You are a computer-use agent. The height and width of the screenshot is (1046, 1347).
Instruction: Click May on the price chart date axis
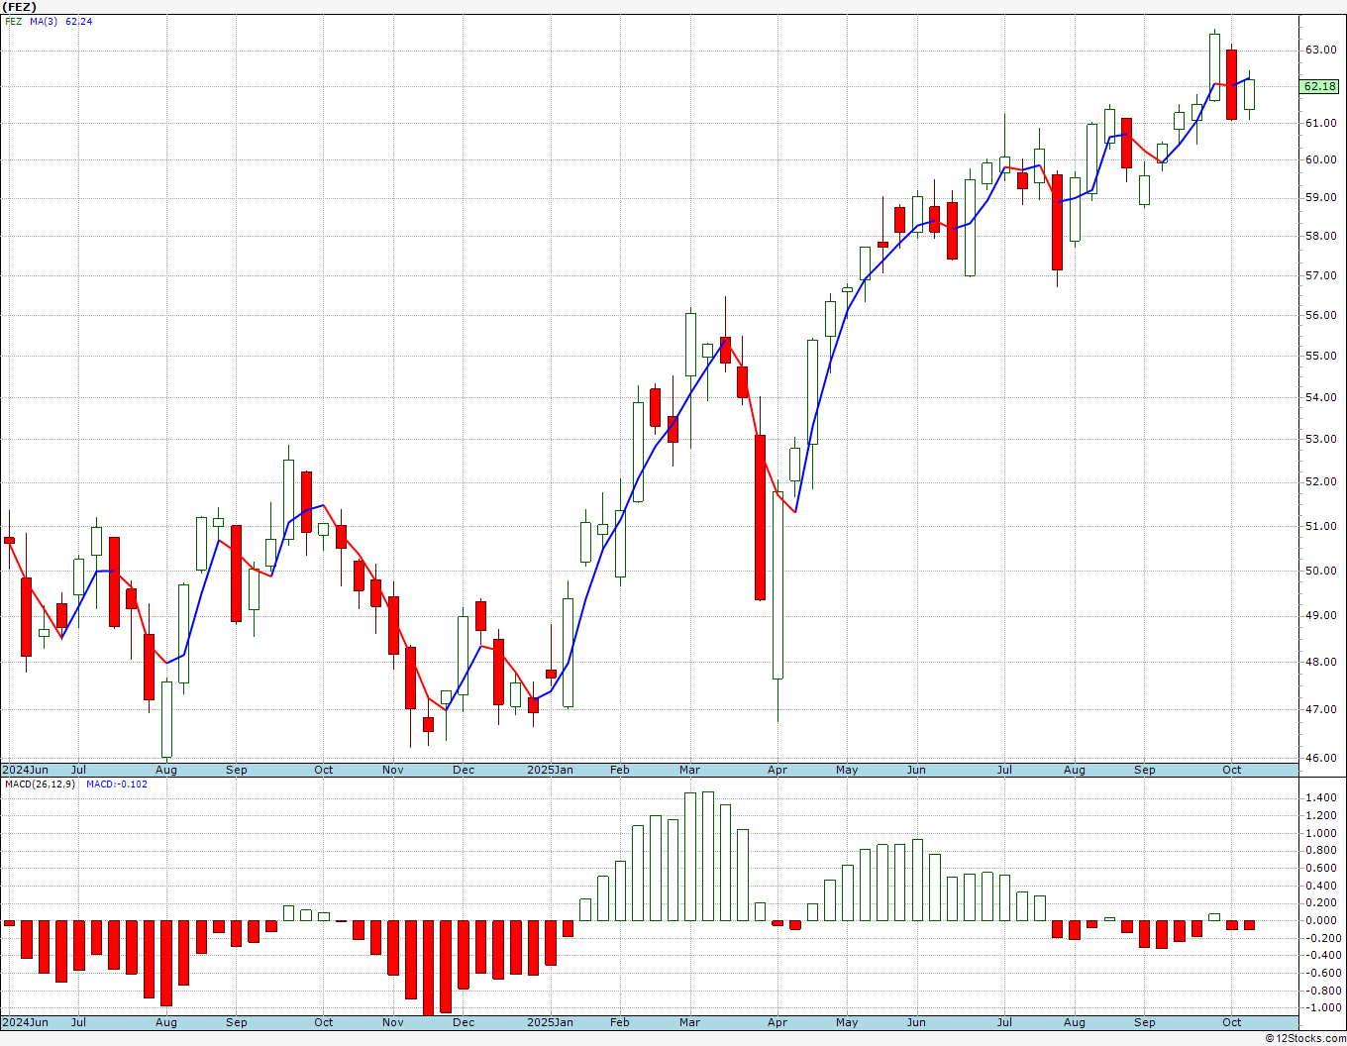point(847,770)
